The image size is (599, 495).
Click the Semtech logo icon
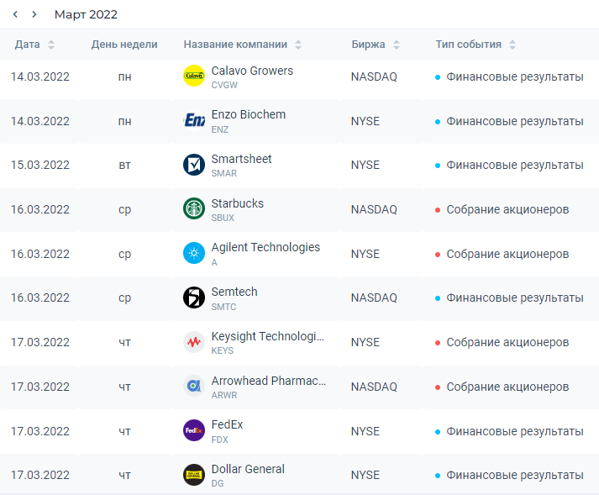tap(194, 298)
